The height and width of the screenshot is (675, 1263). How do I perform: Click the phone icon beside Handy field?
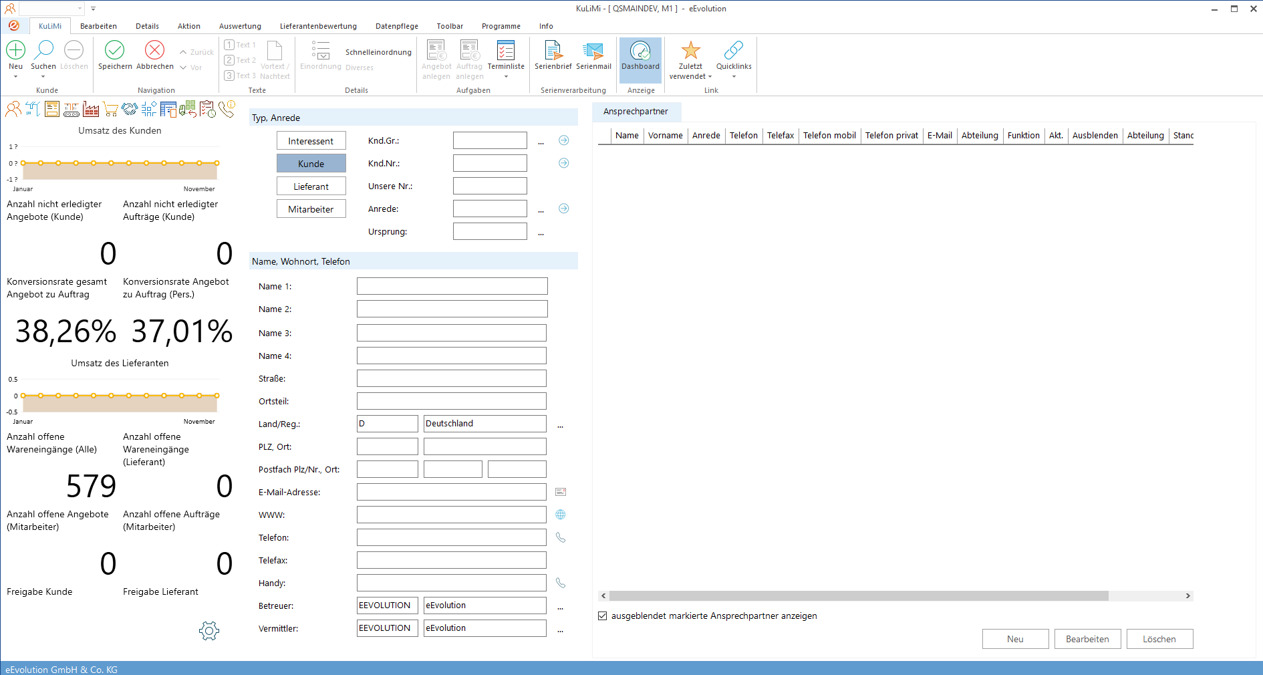[x=561, y=583]
